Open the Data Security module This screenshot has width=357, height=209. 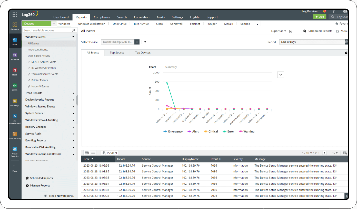click(x=15, y=135)
